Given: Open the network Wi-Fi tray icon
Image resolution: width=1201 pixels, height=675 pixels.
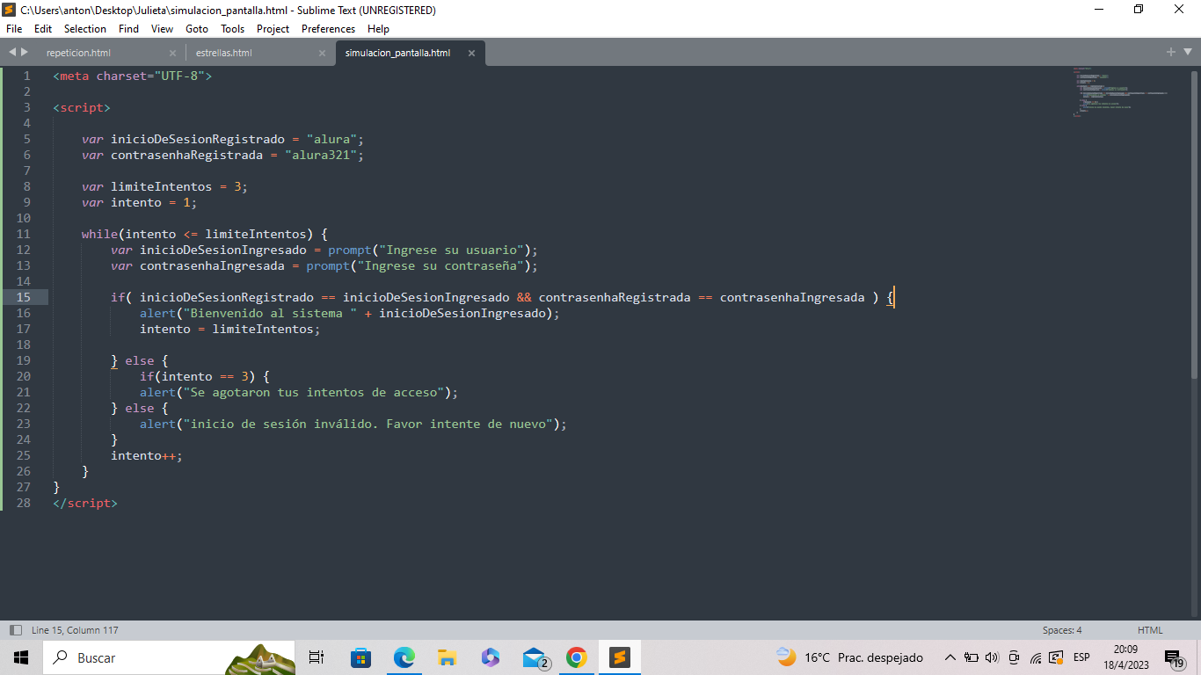Looking at the screenshot, I should 1036,657.
